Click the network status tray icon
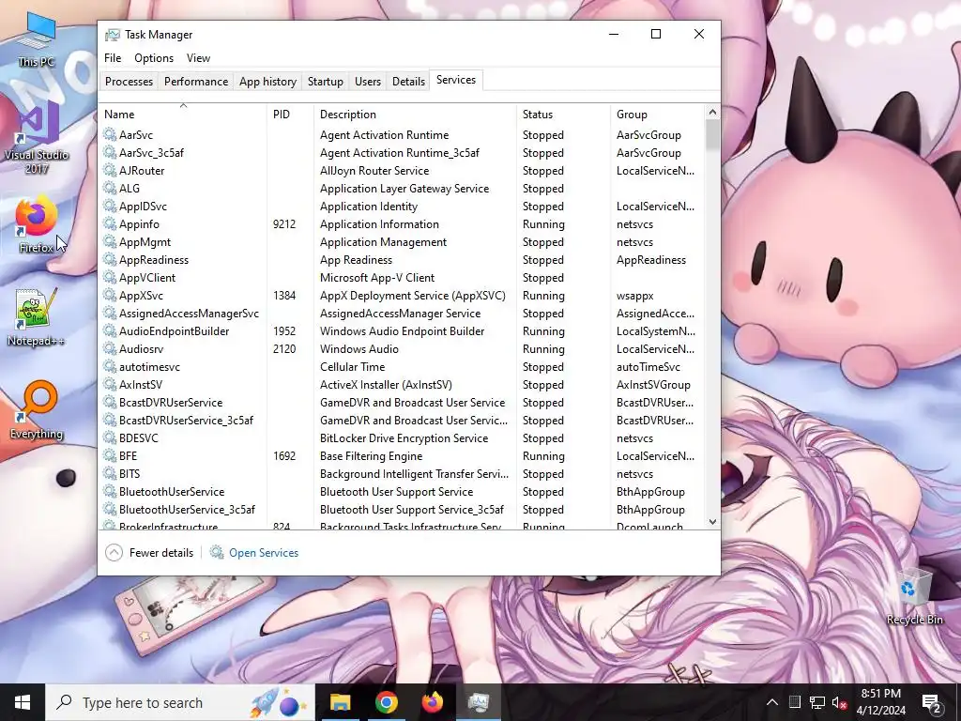This screenshot has width=961, height=721. pyautogui.click(x=817, y=702)
